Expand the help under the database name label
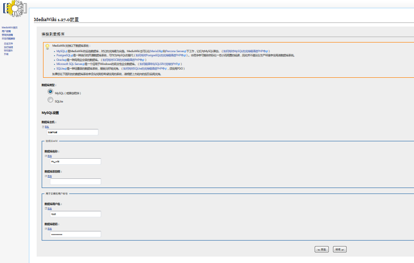 click(49, 155)
